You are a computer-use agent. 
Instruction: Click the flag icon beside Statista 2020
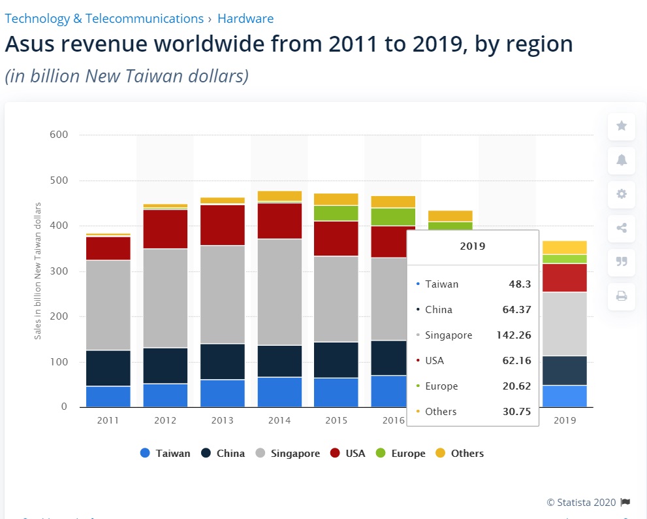(625, 503)
